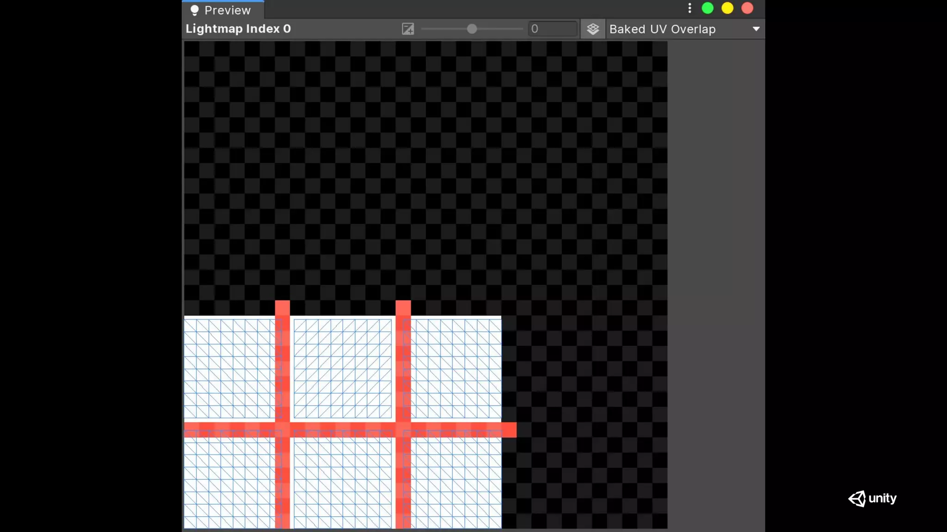
Task: Switch to the Preview tab
Action: 223,10
